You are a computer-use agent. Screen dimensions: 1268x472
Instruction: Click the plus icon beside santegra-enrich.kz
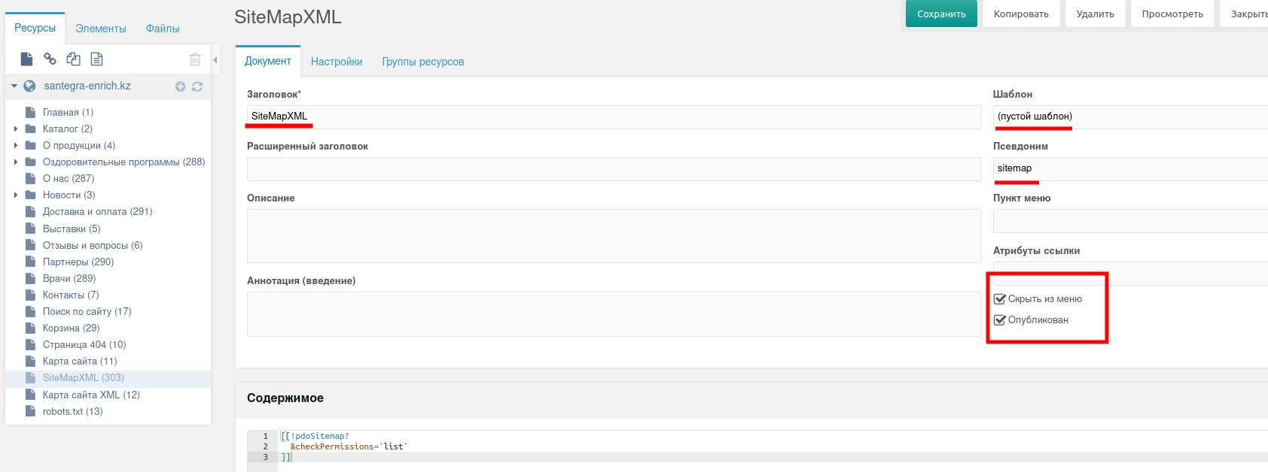tap(180, 86)
